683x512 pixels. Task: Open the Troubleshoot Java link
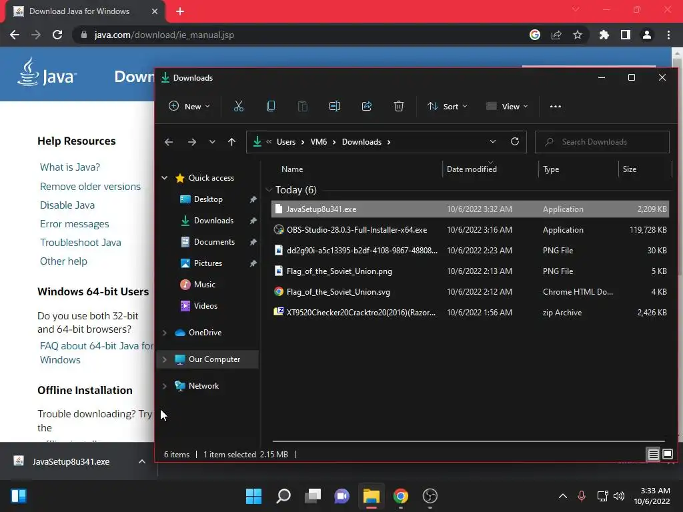click(x=81, y=243)
